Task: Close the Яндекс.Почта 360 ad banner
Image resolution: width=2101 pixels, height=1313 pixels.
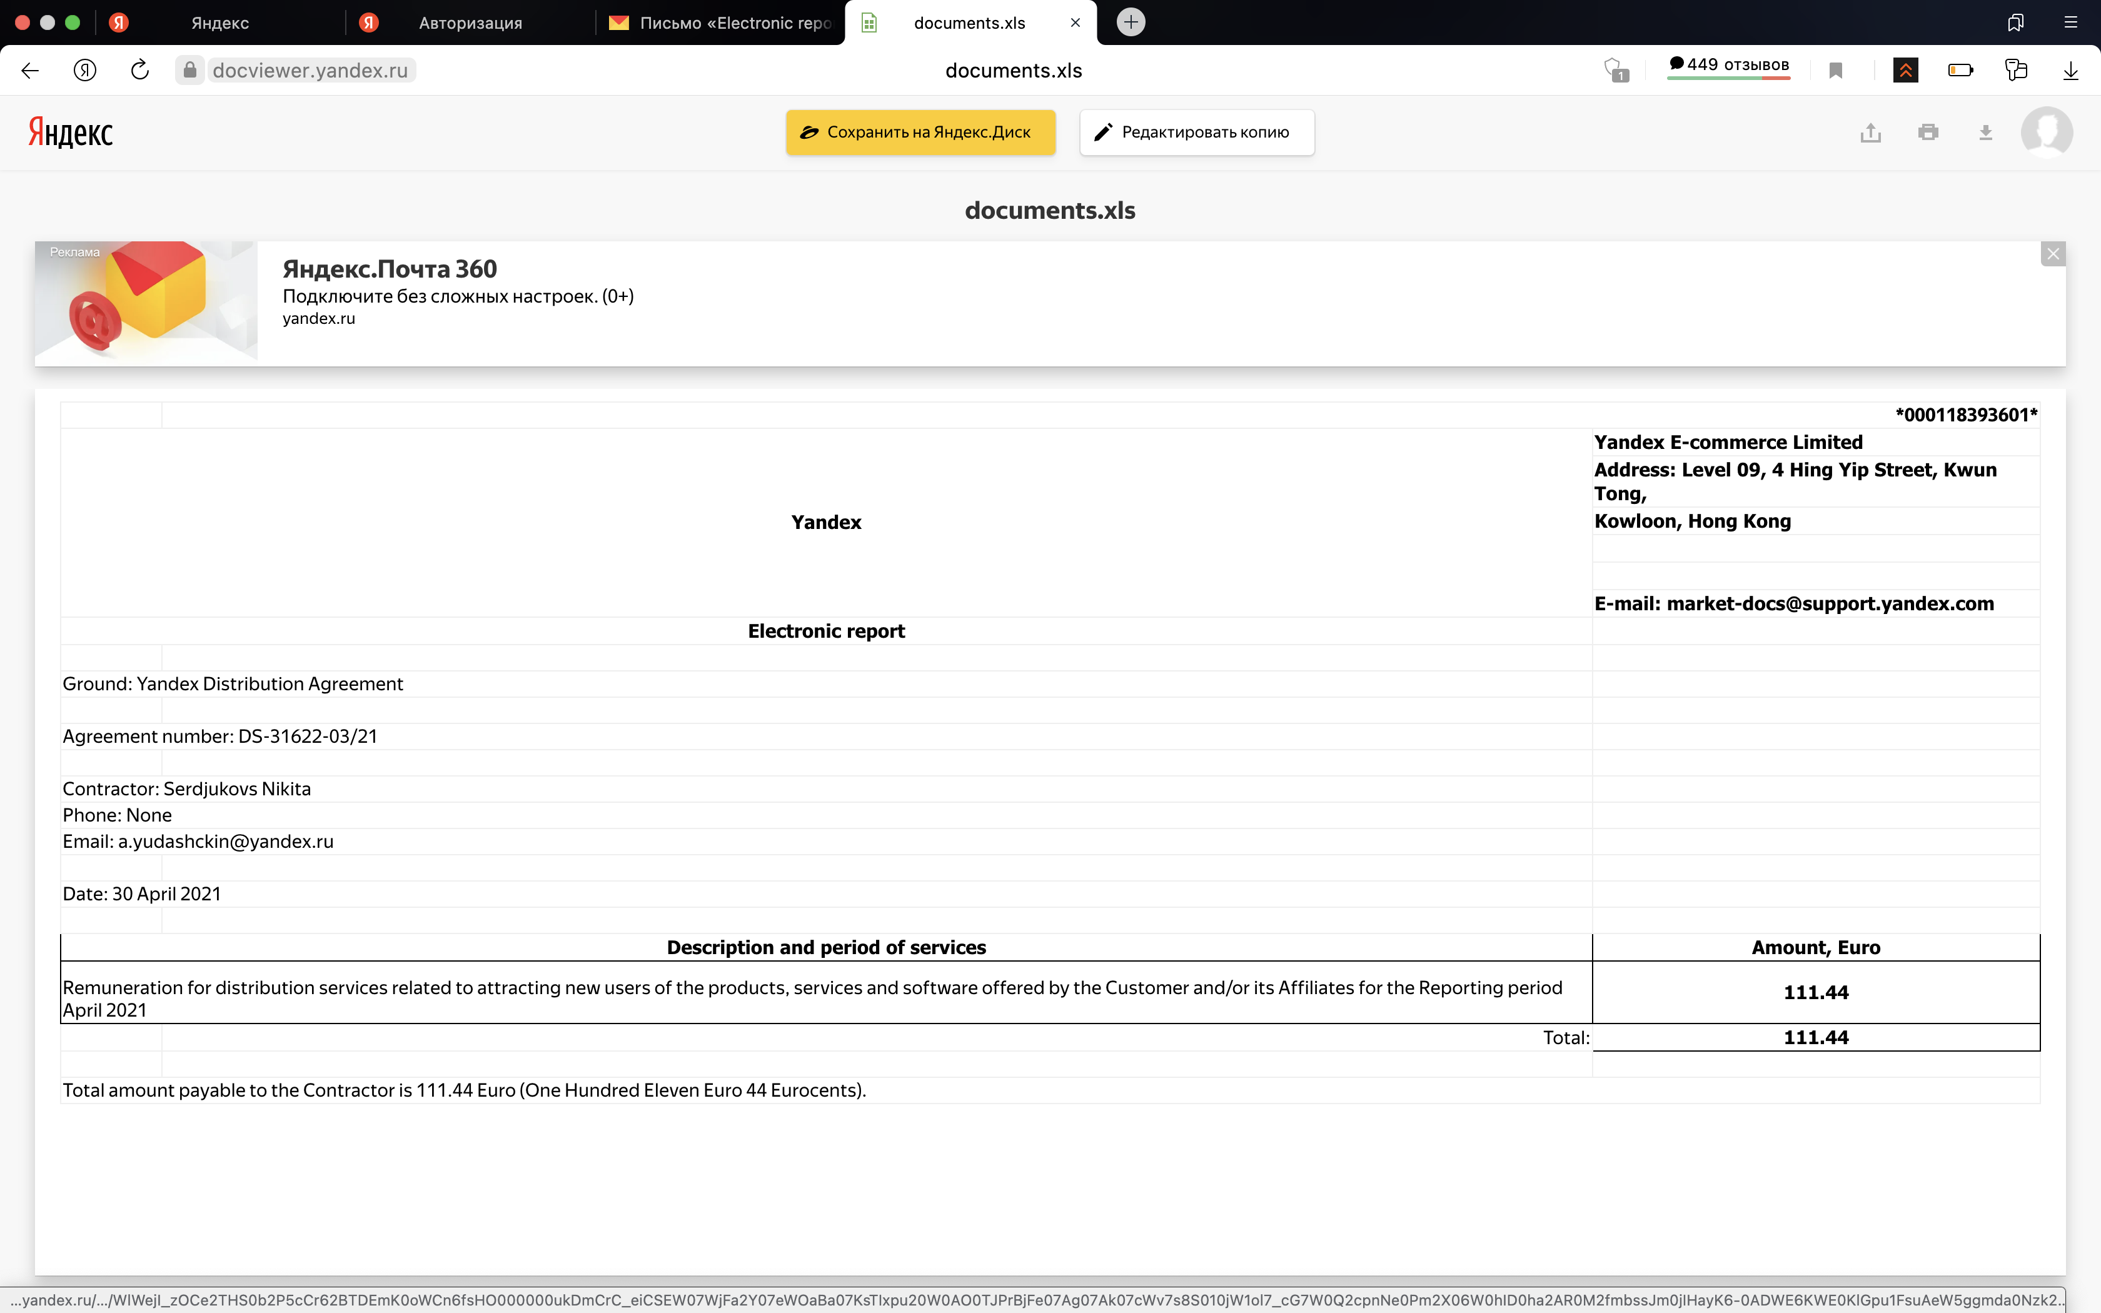Action: pyautogui.click(x=2052, y=254)
